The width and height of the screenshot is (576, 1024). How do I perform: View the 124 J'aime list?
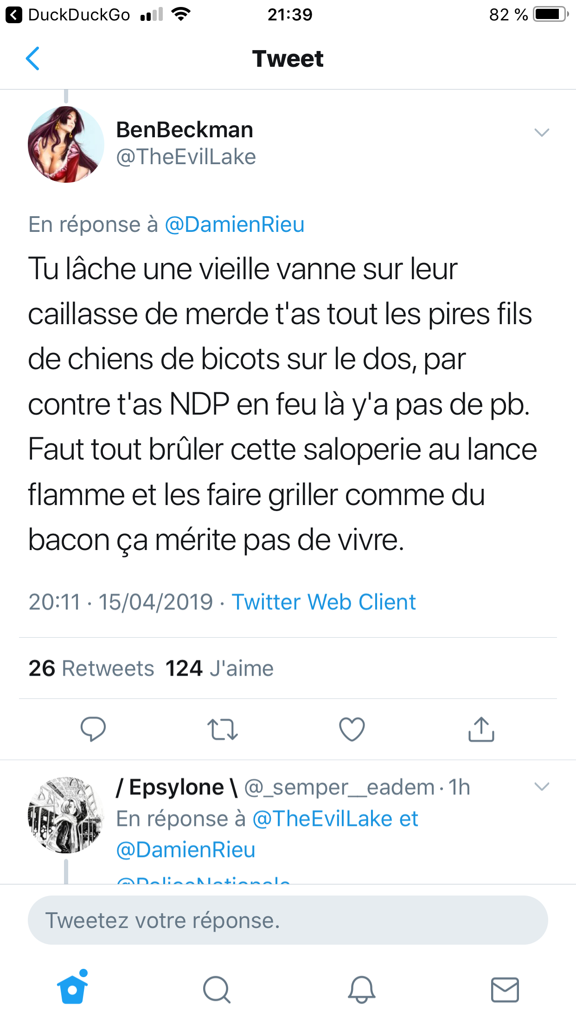pos(219,668)
